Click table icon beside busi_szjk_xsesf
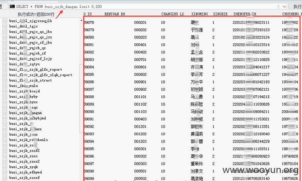Viewport: 302px width, 181px height. (5, 178)
